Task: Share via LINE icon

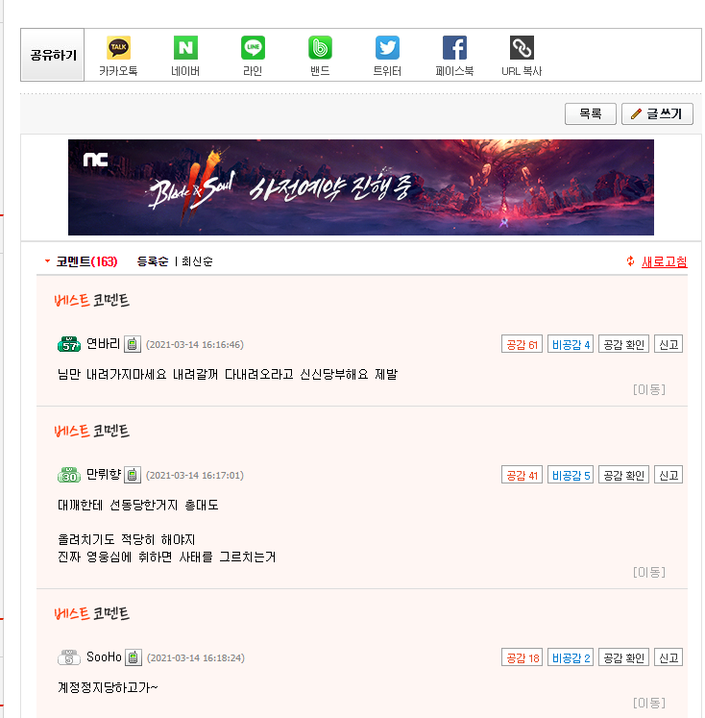Action: (x=253, y=48)
